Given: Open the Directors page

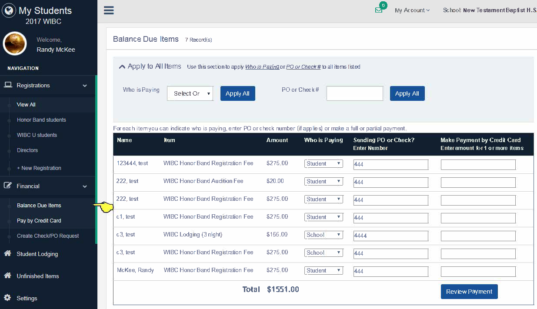Looking at the screenshot, I should click(x=27, y=150).
